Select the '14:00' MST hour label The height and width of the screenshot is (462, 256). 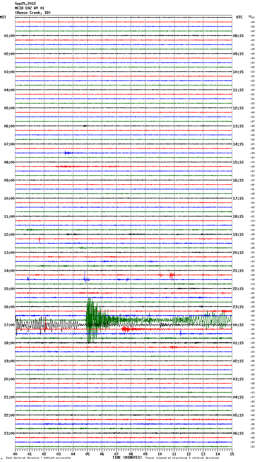(x=9, y=271)
